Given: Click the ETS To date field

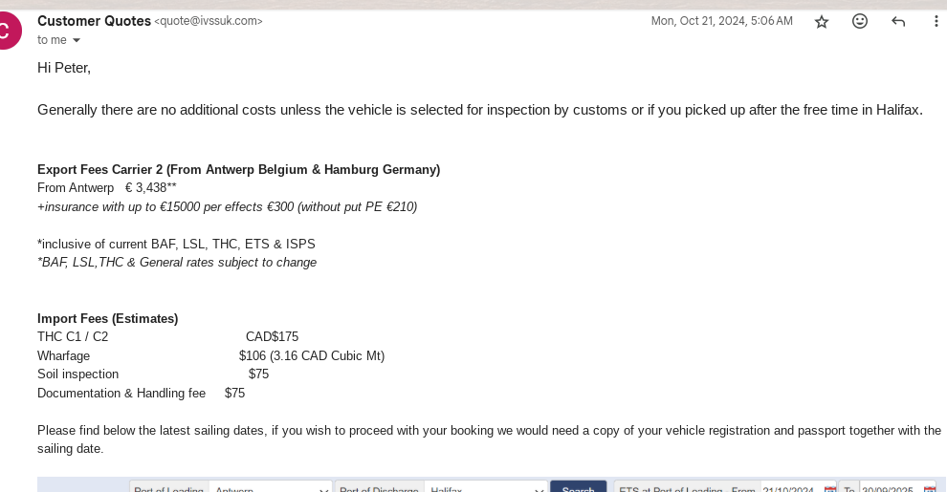Looking at the screenshot, I should (892, 488).
